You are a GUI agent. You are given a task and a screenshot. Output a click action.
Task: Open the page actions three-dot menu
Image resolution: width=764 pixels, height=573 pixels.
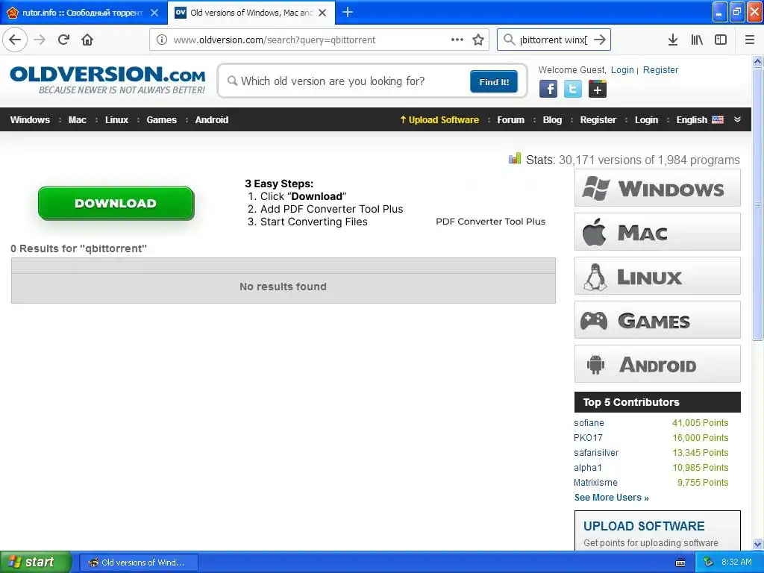(457, 40)
